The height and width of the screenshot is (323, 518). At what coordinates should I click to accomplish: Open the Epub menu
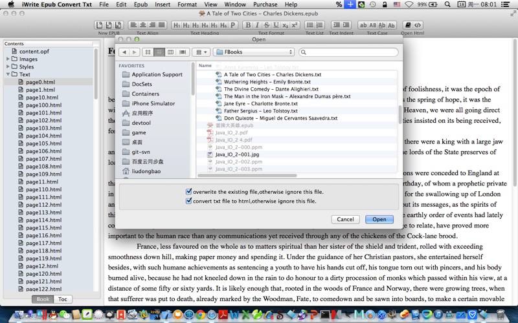[141, 5]
